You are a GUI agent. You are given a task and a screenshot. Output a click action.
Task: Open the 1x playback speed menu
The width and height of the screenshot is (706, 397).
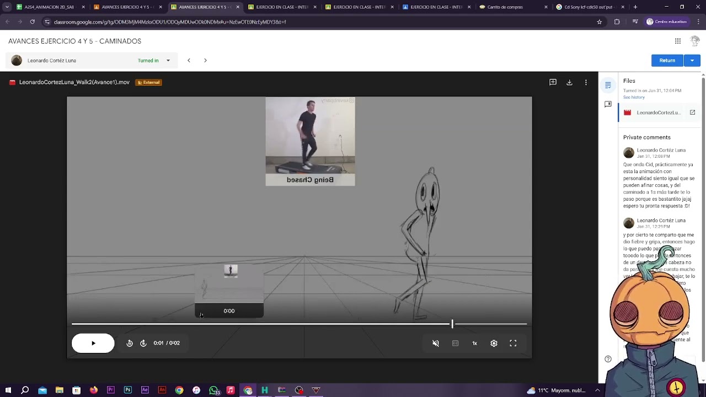coord(474,343)
